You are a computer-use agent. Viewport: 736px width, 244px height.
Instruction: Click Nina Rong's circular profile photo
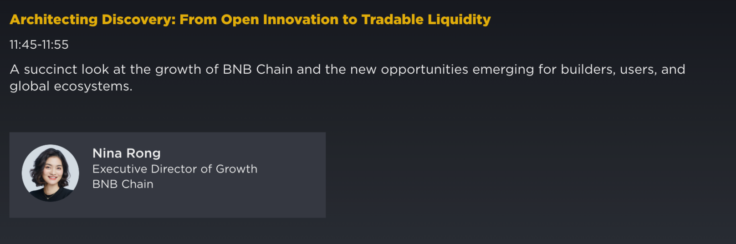(51, 173)
